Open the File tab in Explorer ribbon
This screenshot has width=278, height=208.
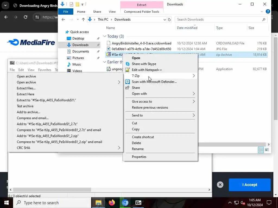(66, 11)
